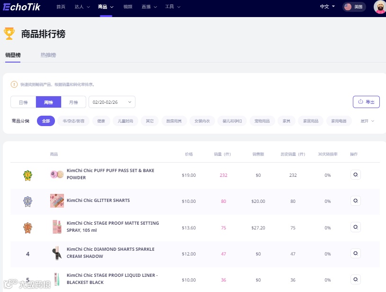
Task: Click the trophy icon beside 商品排行榜
Action: click(9, 34)
